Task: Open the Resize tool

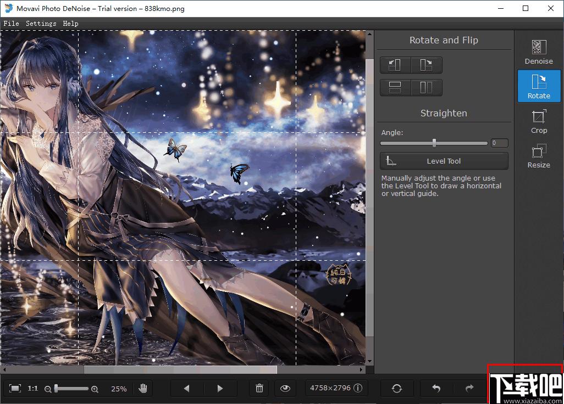Action: click(539, 156)
